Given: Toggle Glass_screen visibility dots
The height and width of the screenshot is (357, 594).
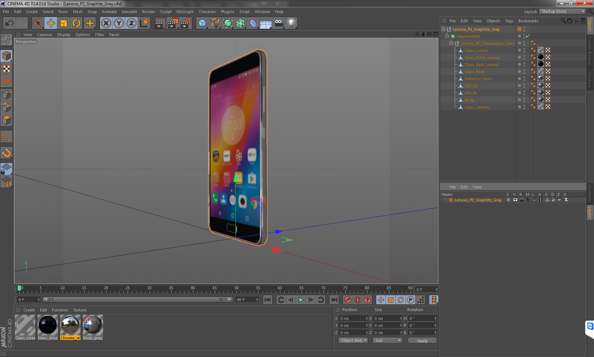Looking at the screenshot, I should click(x=524, y=50).
